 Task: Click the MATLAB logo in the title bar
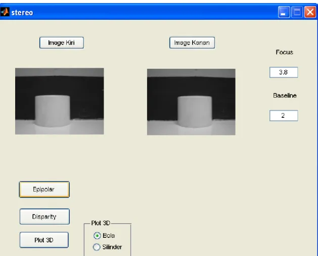click(x=5, y=12)
